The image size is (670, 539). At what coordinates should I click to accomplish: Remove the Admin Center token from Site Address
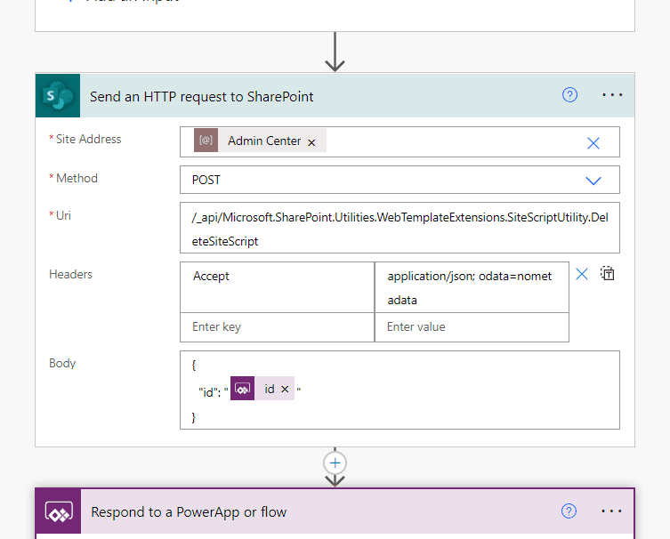click(x=312, y=142)
